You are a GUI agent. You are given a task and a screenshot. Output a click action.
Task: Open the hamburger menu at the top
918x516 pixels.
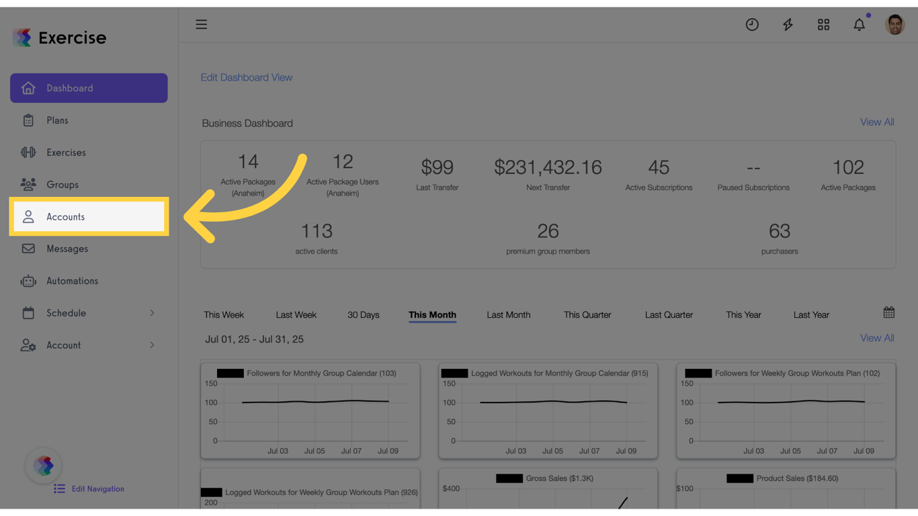pyautogui.click(x=201, y=24)
